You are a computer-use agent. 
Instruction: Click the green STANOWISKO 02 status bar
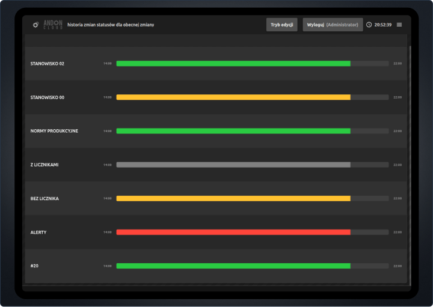click(233, 63)
